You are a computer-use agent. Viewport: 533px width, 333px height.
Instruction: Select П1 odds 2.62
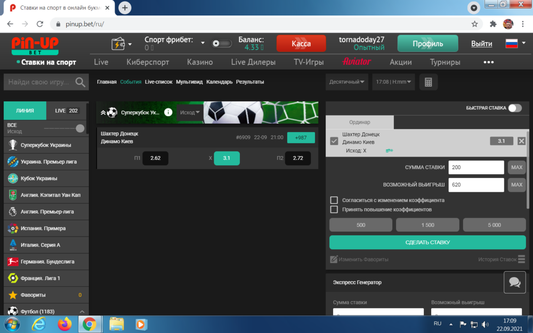[x=155, y=158]
